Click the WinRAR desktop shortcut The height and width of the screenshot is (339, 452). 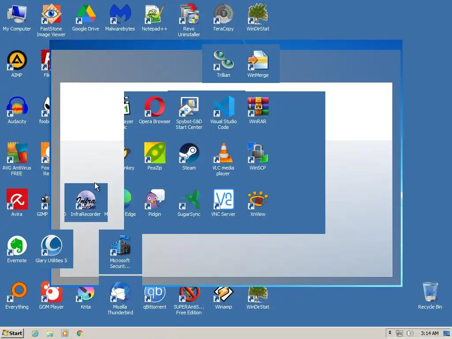click(258, 110)
